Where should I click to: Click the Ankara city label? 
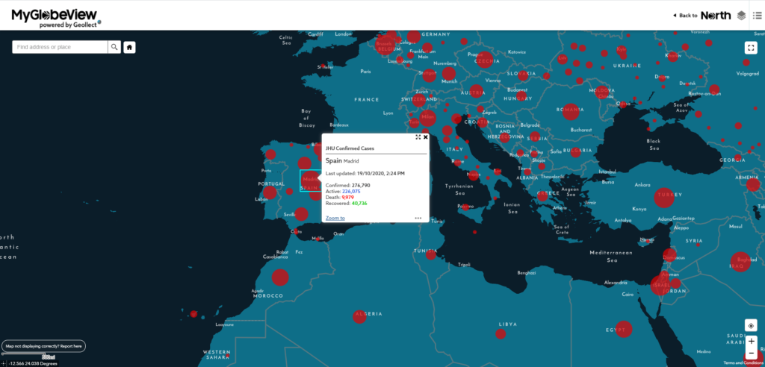click(642, 185)
